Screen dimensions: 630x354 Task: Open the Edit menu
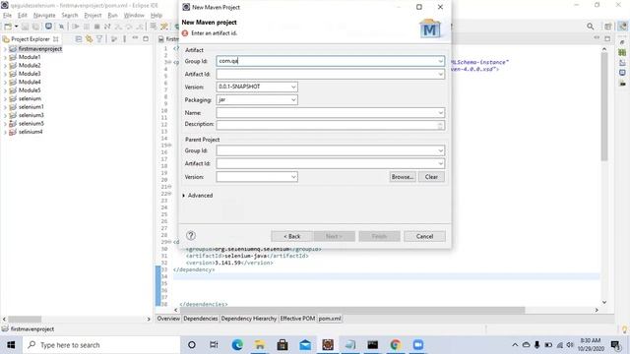tap(22, 16)
